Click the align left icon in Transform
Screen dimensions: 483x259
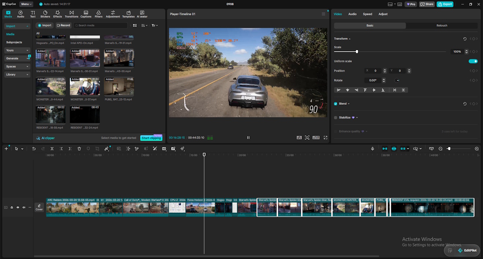339,90
